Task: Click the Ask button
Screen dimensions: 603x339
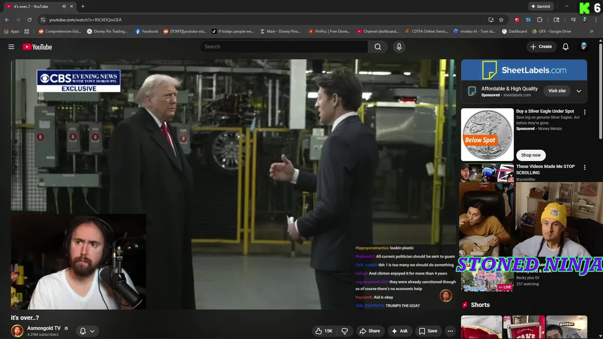Action: click(399, 331)
